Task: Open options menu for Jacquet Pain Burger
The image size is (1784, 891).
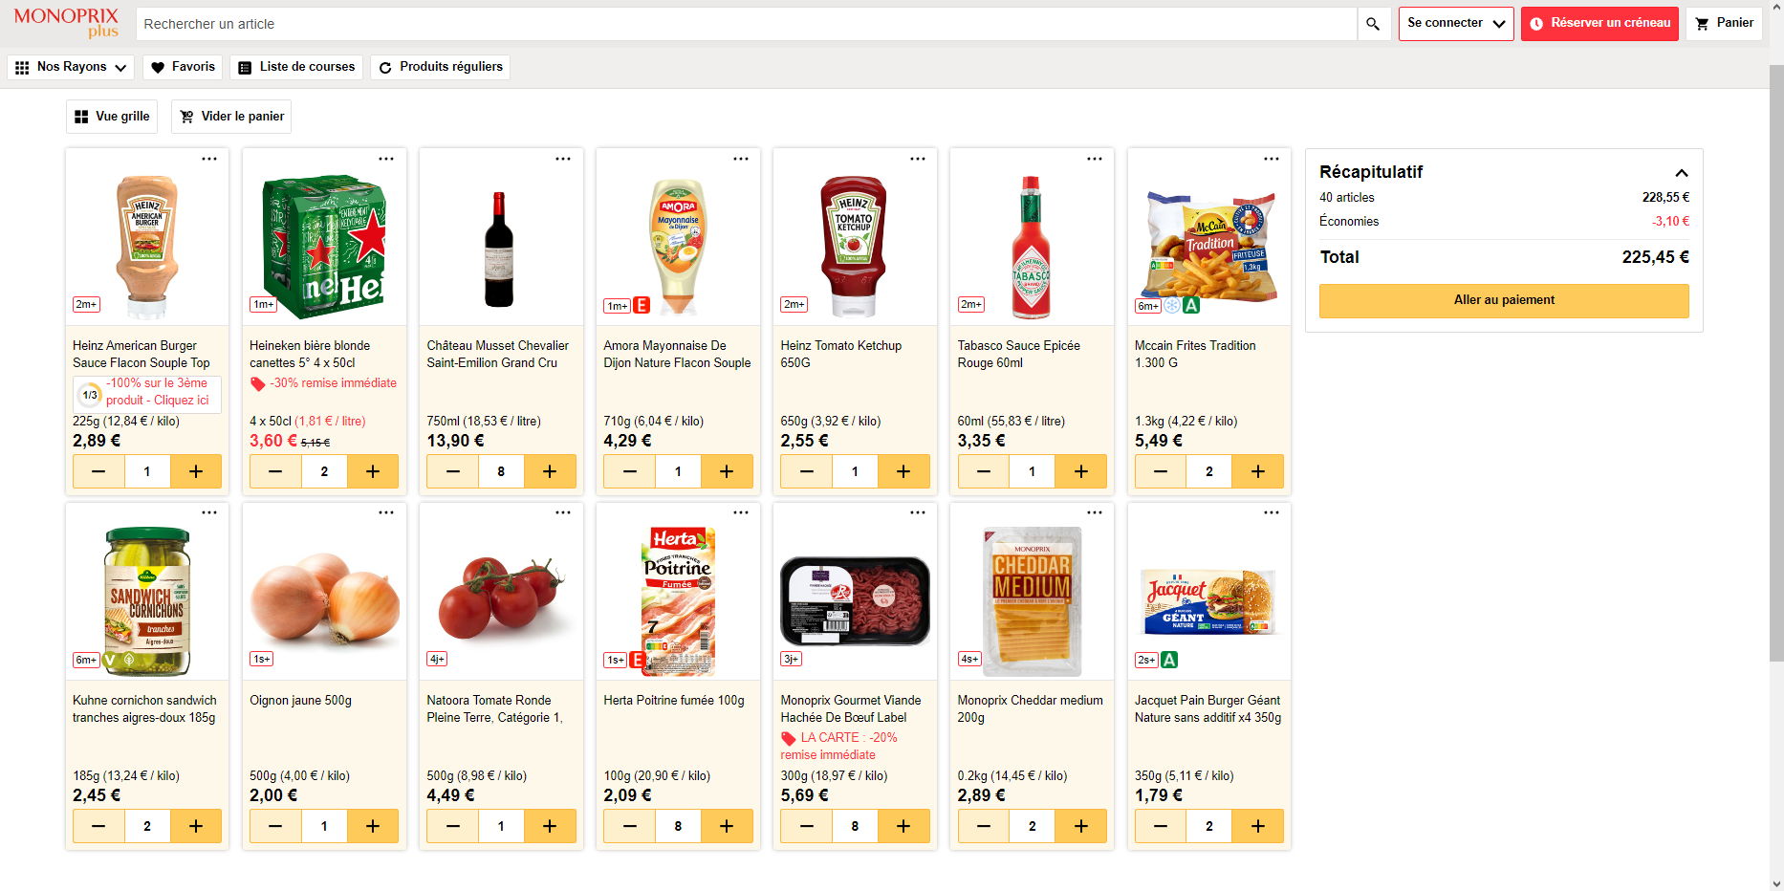Action: [x=1271, y=513]
